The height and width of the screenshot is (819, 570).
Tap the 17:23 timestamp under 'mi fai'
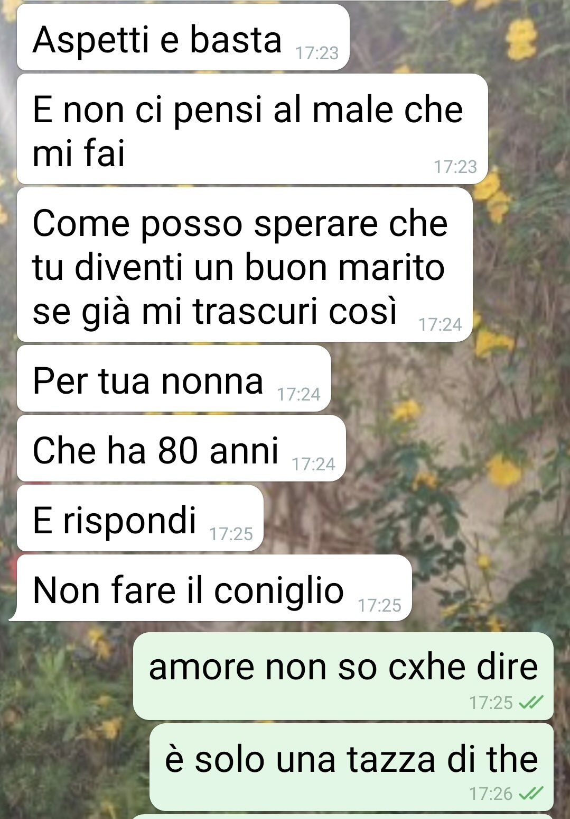point(455,167)
